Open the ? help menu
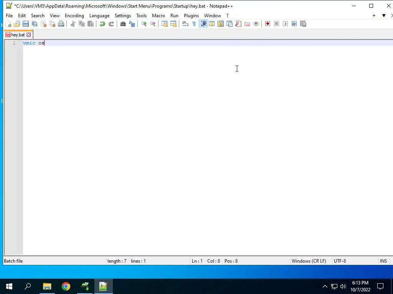The image size is (393, 294). pos(227,15)
